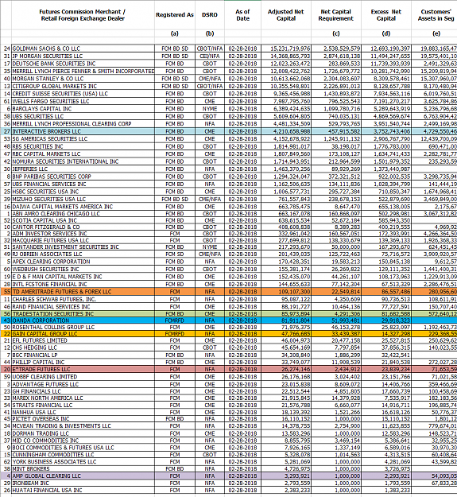Click the Excess Net Capital header
Image resolution: width=457 pixels, height=497 pixels.
[386, 15]
